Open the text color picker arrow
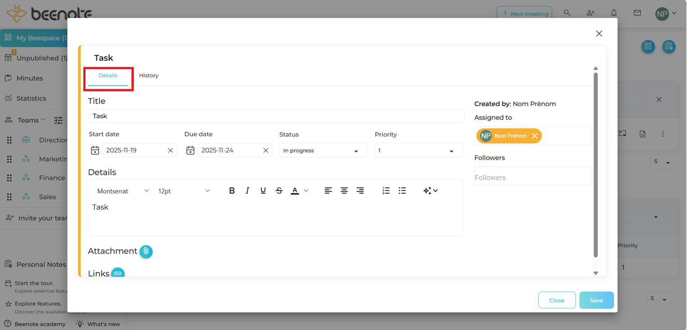This screenshot has height=330, width=687. click(x=306, y=191)
